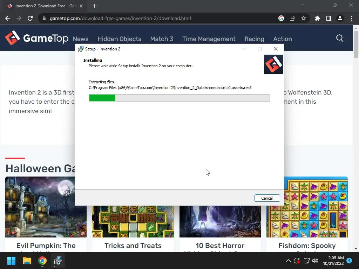359x269 pixels.
Task: Click the browser back arrow
Action: click(8, 18)
